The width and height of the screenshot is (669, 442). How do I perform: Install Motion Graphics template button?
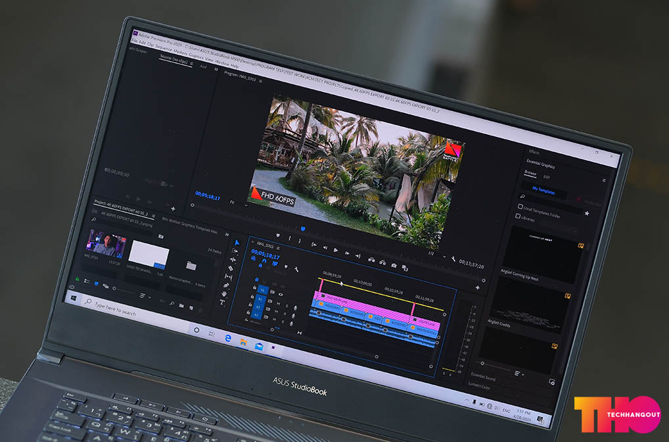point(551,381)
